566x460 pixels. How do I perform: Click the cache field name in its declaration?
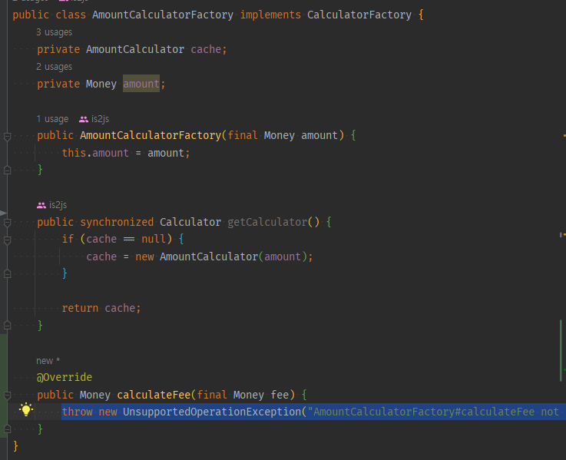pos(206,49)
